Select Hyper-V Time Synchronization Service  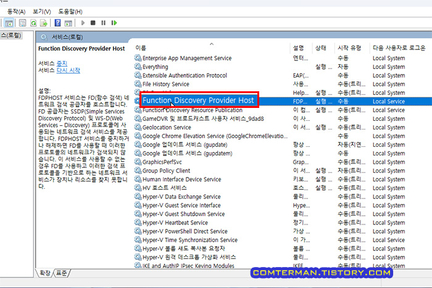click(190, 240)
